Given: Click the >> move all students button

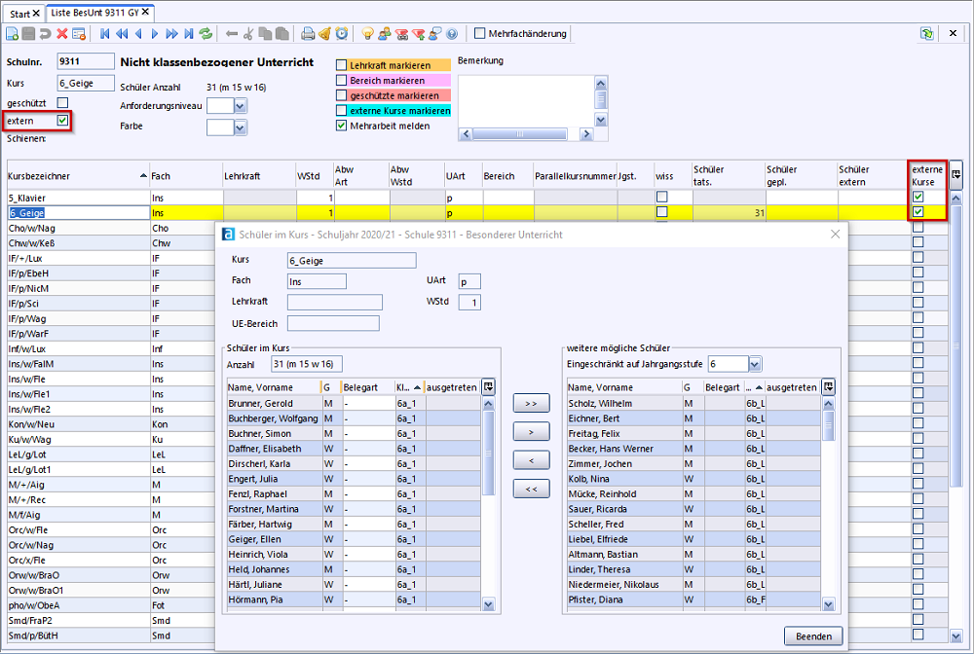Looking at the screenshot, I should (x=531, y=403).
